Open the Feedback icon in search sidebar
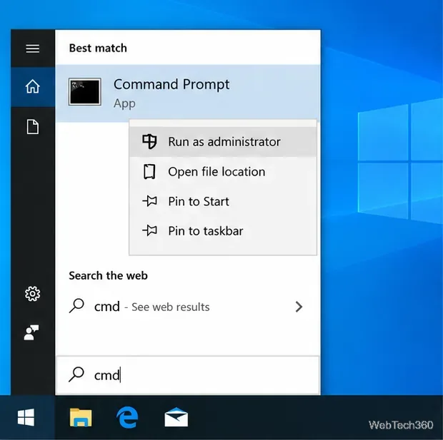Image resolution: width=443 pixels, height=440 pixels. [31, 332]
